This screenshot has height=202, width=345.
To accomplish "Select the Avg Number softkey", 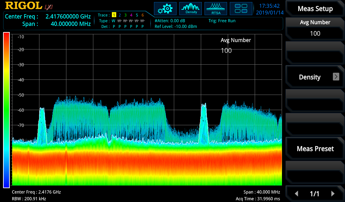I will pos(315,29).
